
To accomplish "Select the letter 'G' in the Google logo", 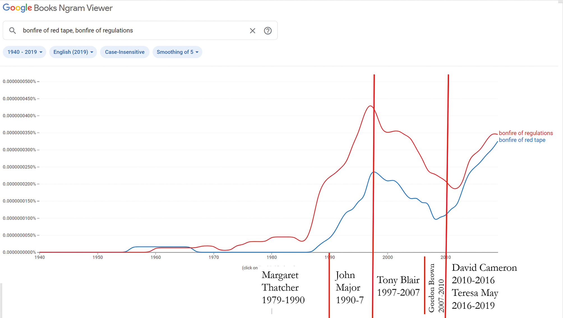I will coord(6,8).
